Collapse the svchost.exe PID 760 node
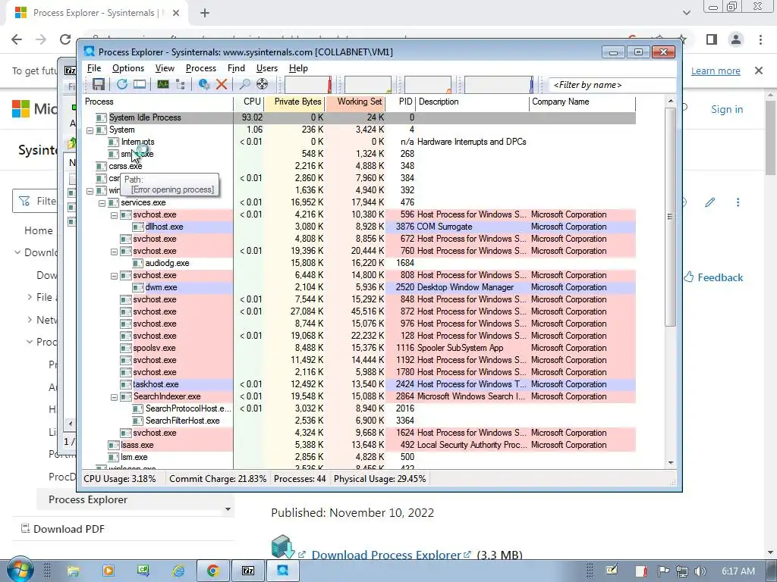777x582 pixels. pos(114,252)
